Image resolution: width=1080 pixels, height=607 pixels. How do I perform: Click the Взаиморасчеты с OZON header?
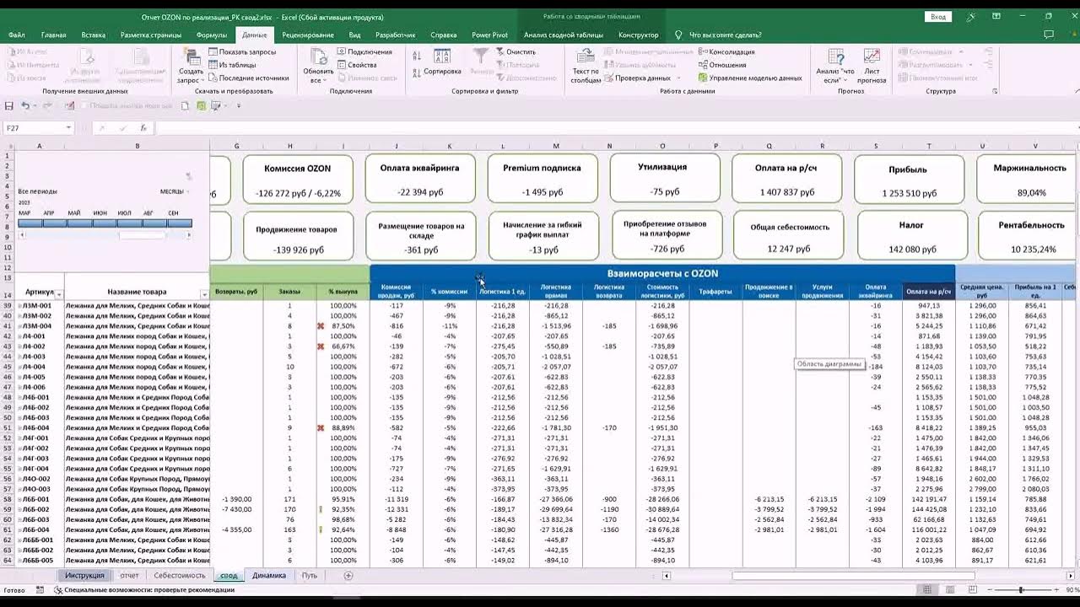point(662,274)
